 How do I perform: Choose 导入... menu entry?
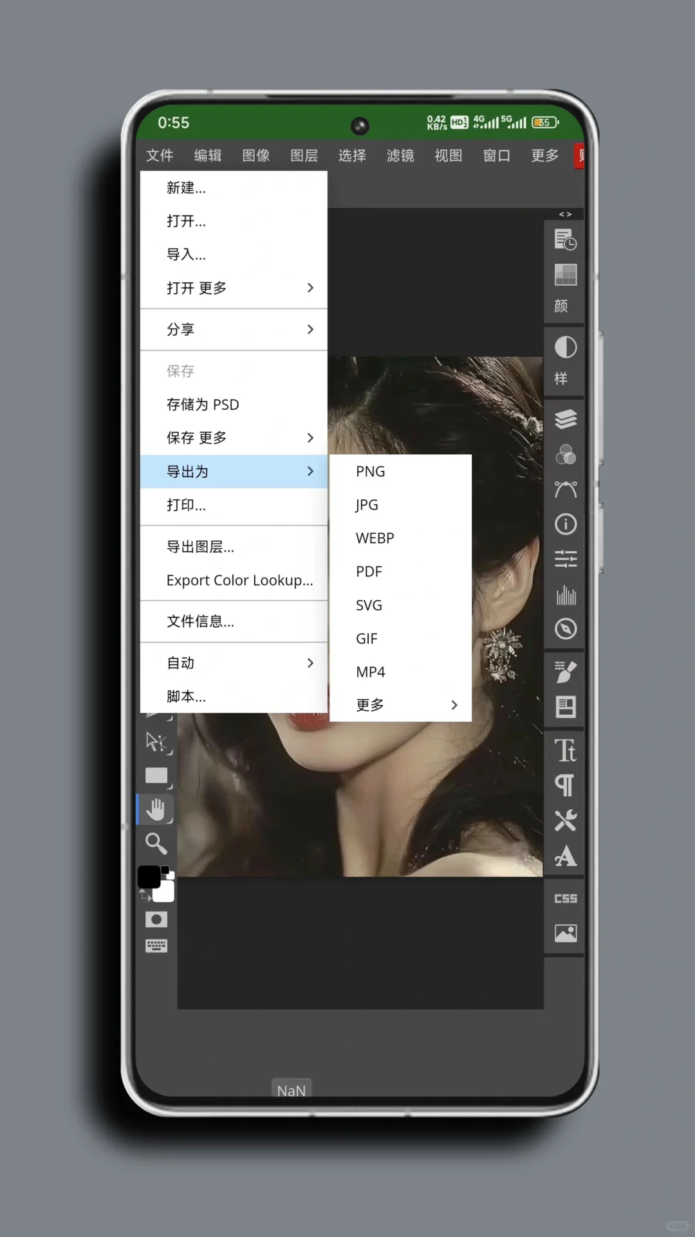(x=234, y=255)
